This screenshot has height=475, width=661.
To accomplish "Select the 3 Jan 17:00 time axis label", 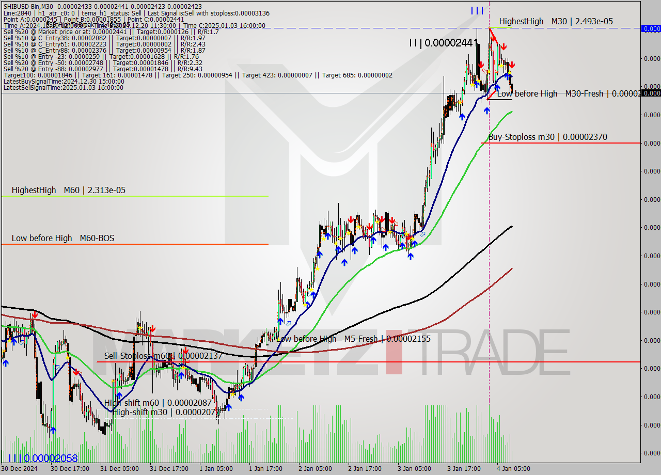I will click(x=464, y=469).
